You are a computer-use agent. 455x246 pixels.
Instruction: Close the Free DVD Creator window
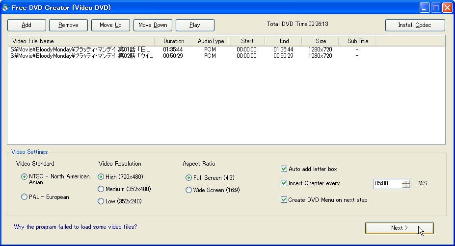point(448,8)
